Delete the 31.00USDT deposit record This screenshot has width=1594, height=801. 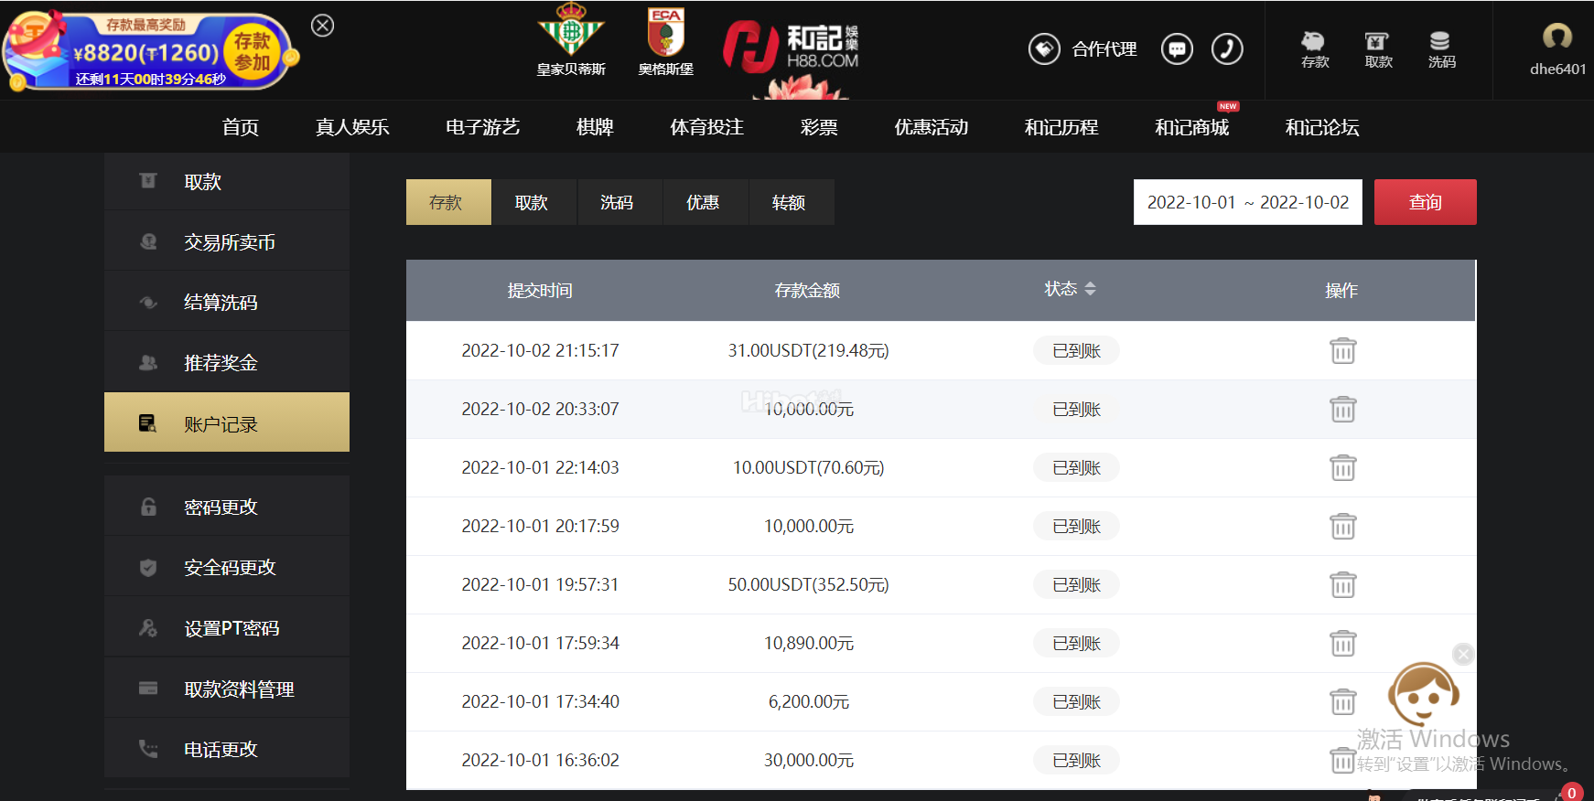coord(1342,351)
